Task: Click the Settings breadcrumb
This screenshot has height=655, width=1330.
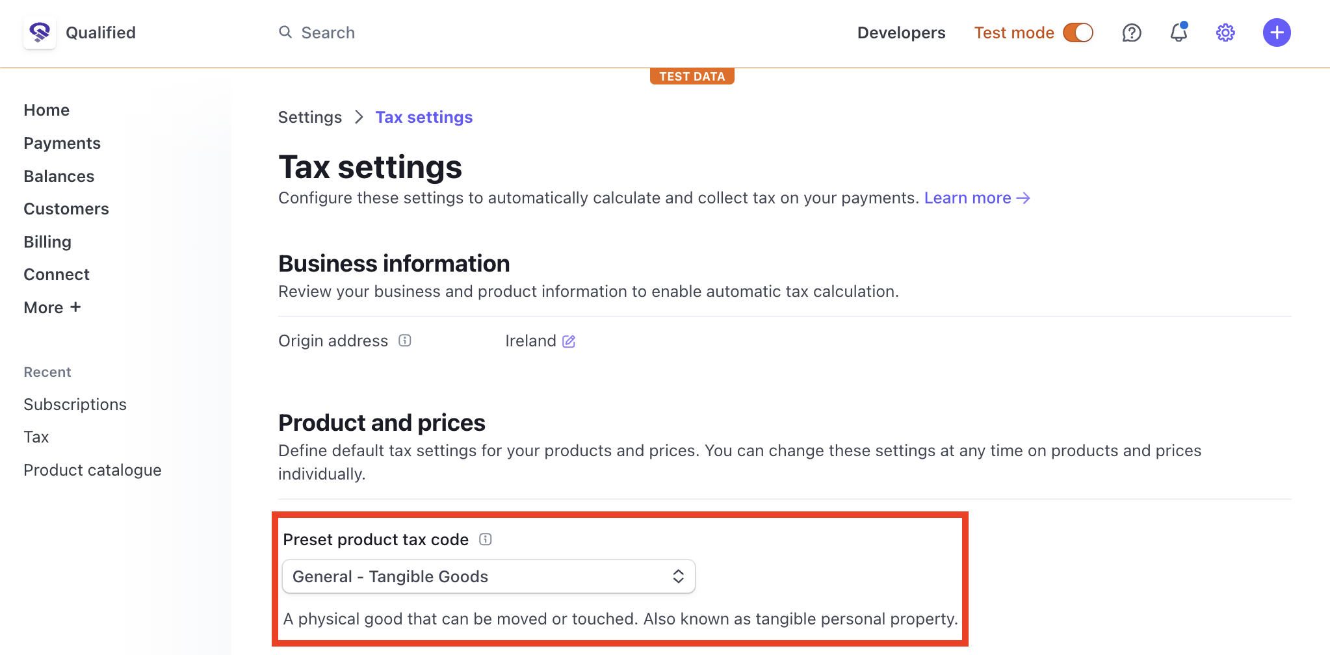Action: click(x=310, y=117)
